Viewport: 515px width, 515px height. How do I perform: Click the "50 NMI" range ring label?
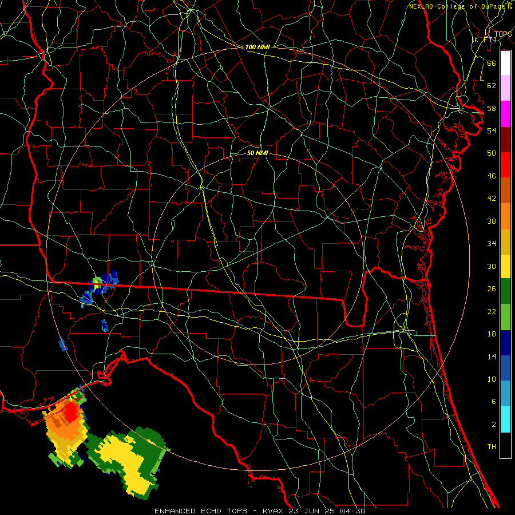point(257,153)
